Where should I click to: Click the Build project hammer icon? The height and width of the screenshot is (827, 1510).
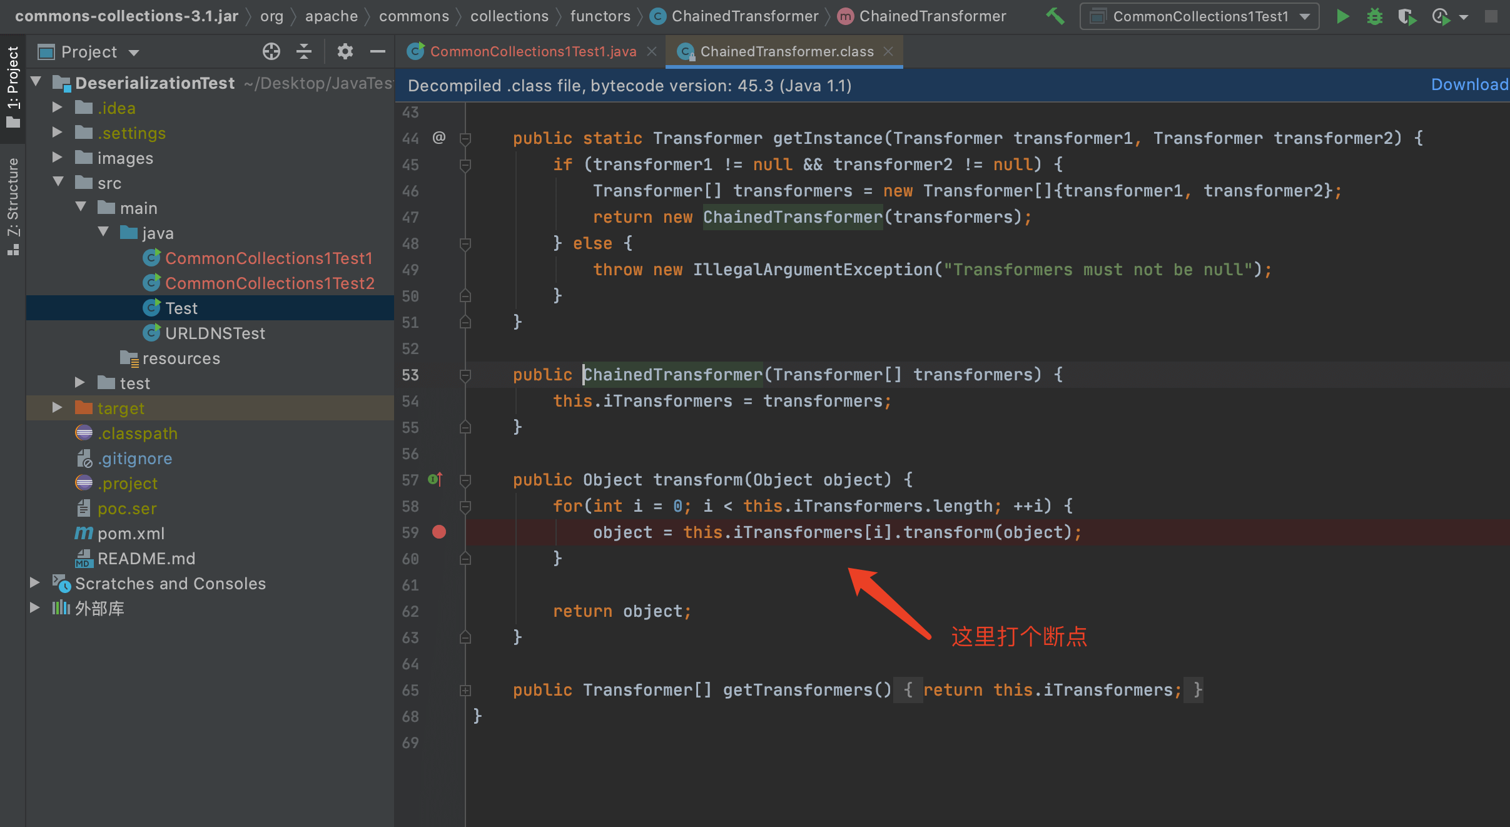[1055, 16]
